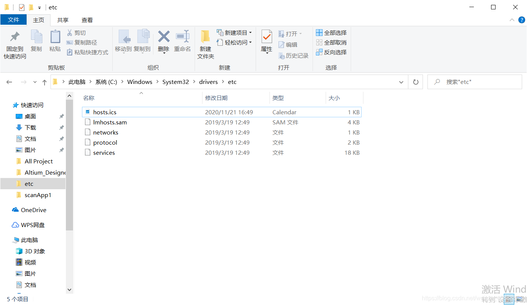The height and width of the screenshot is (305, 527).
Task: Open 3D Objects (3D 对象) folder
Action: click(31, 251)
